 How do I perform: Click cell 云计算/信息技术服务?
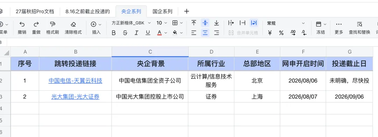tap(211, 81)
